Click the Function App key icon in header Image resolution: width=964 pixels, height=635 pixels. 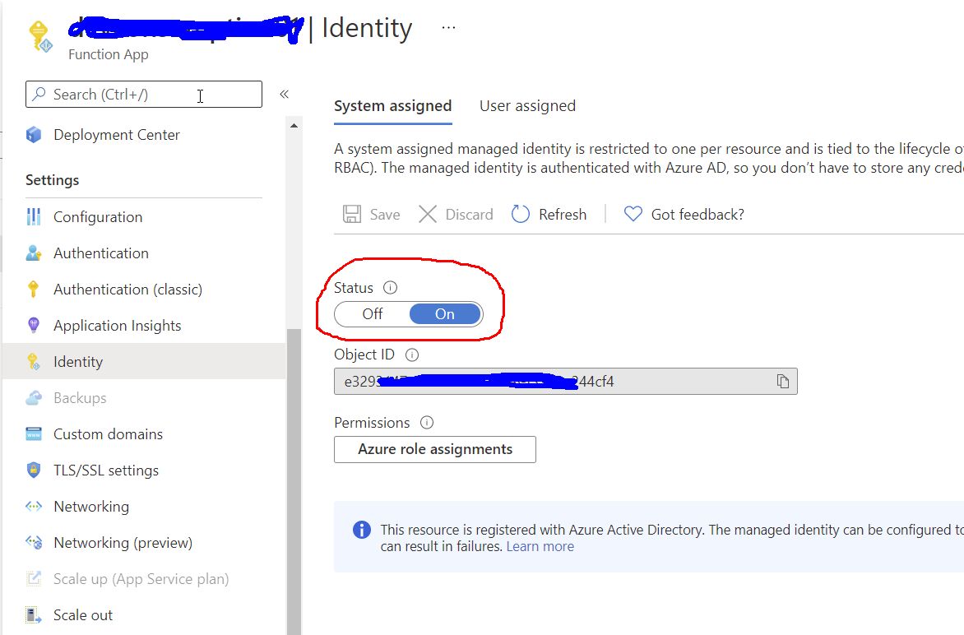click(x=40, y=36)
